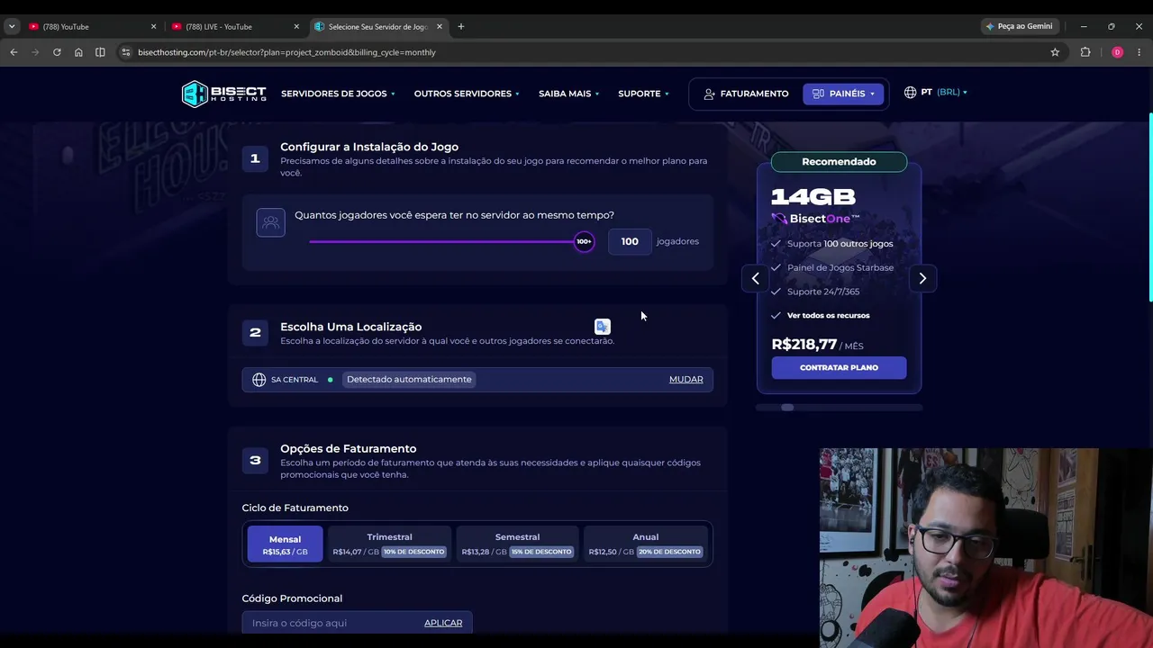Open the Chrome three-dot menu
Image resolution: width=1153 pixels, height=648 pixels.
pos(1139,52)
